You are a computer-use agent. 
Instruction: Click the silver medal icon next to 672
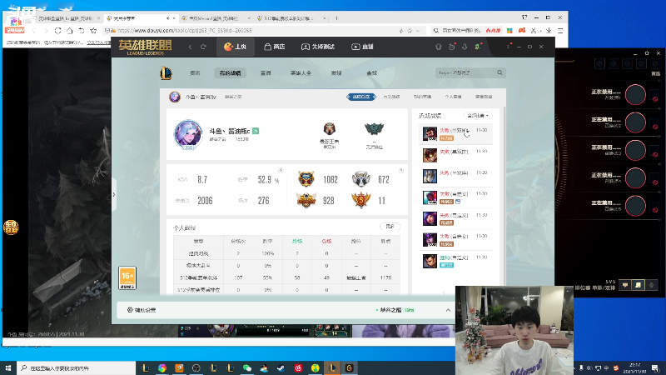361,179
